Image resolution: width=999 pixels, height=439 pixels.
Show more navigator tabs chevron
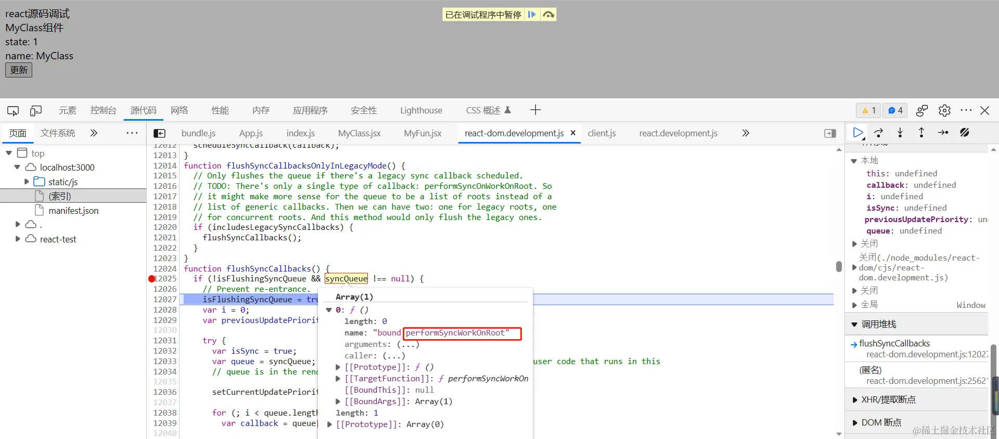tap(94, 133)
